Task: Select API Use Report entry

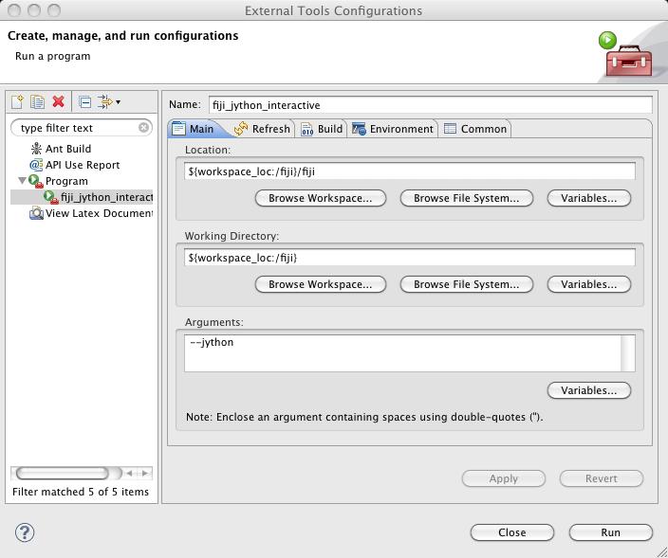Action: point(82,165)
